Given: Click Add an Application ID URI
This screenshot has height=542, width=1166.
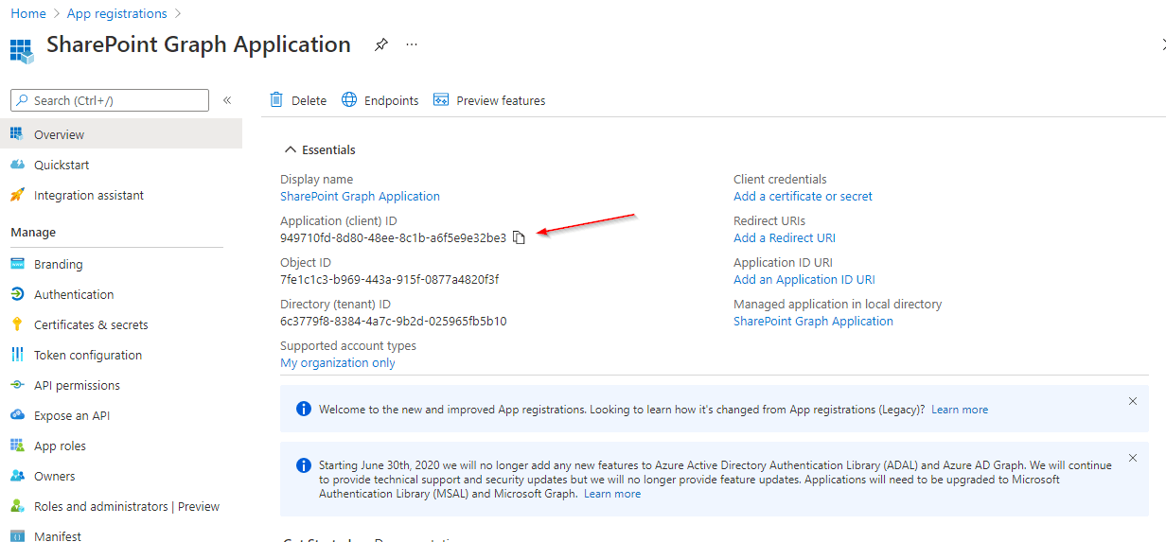Looking at the screenshot, I should coord(804,279).
